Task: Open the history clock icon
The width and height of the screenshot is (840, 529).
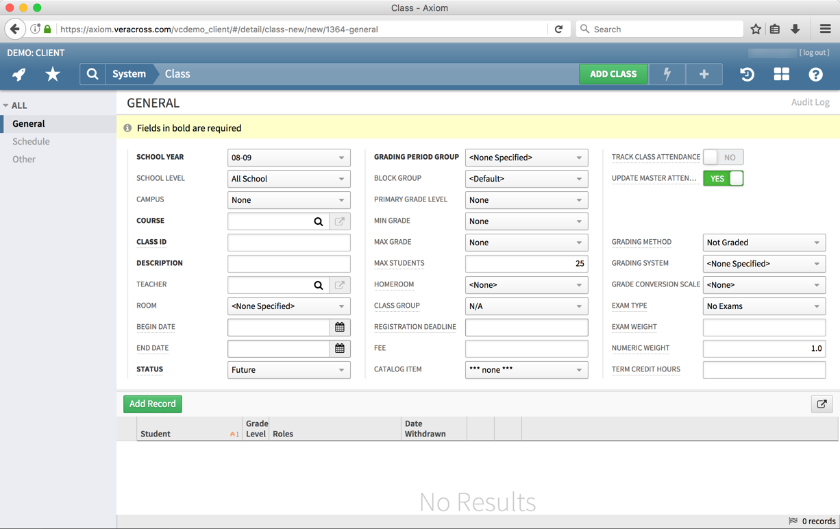Action: 747,74
